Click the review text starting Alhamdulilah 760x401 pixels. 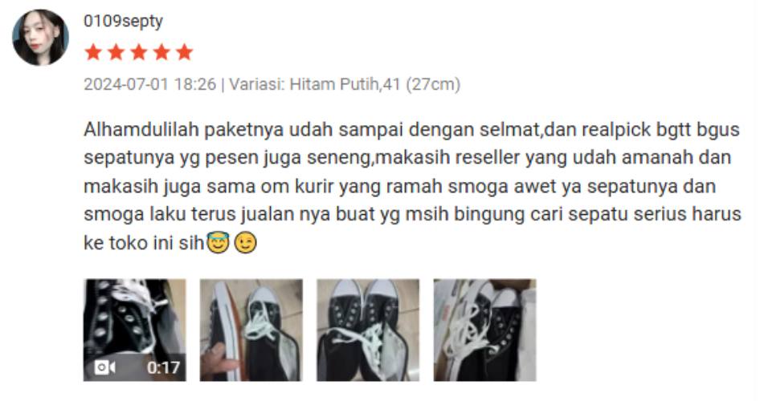coord(412,186)
